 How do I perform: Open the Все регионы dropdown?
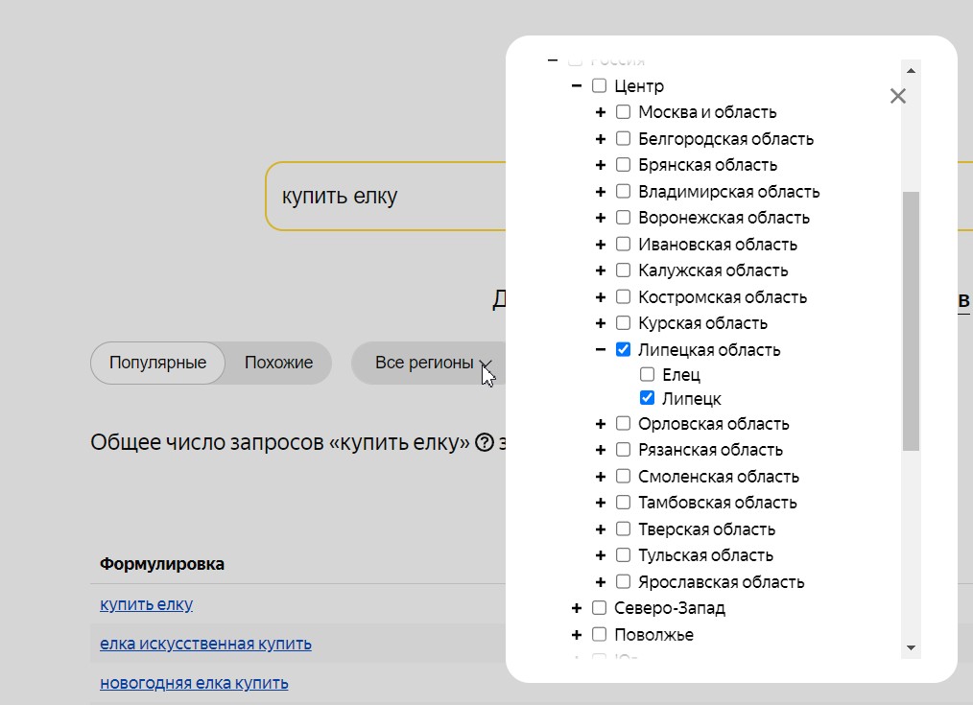(433, 363)
